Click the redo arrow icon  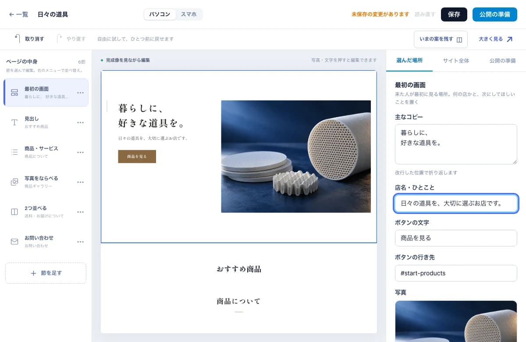point(59,39)
